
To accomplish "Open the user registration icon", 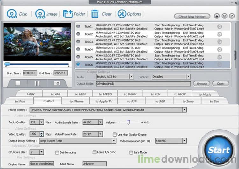I will pyautogui.click(x=217, y=16).
